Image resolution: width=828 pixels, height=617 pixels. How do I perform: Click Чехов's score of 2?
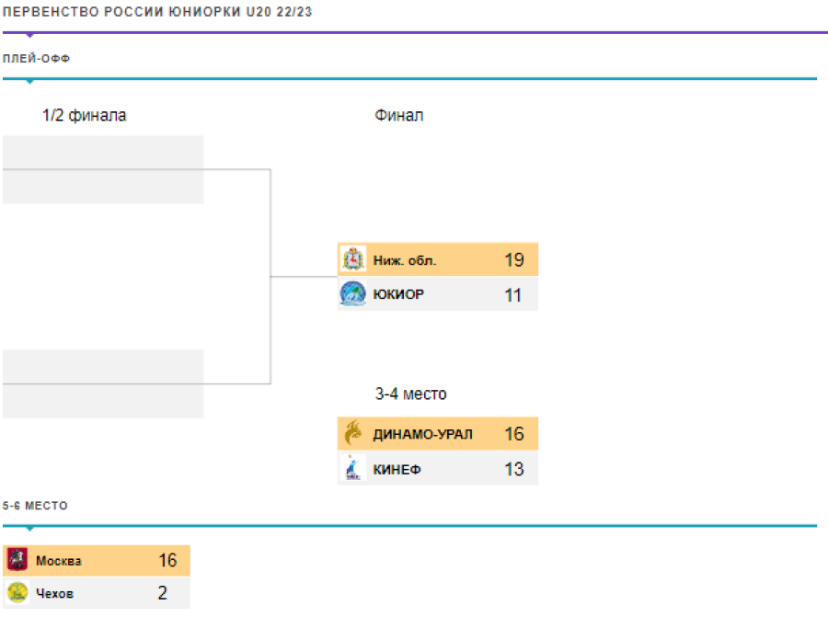tap(163, 593)
